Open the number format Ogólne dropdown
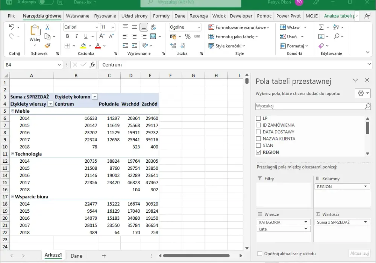The width and height of the screenshot is (376, 263). point(199,27)
